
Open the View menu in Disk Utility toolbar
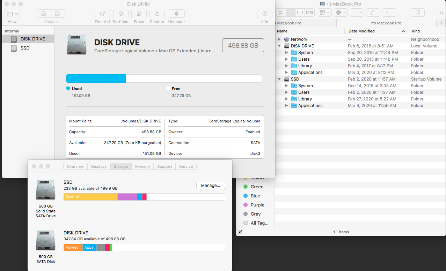(x=12, y=14)
